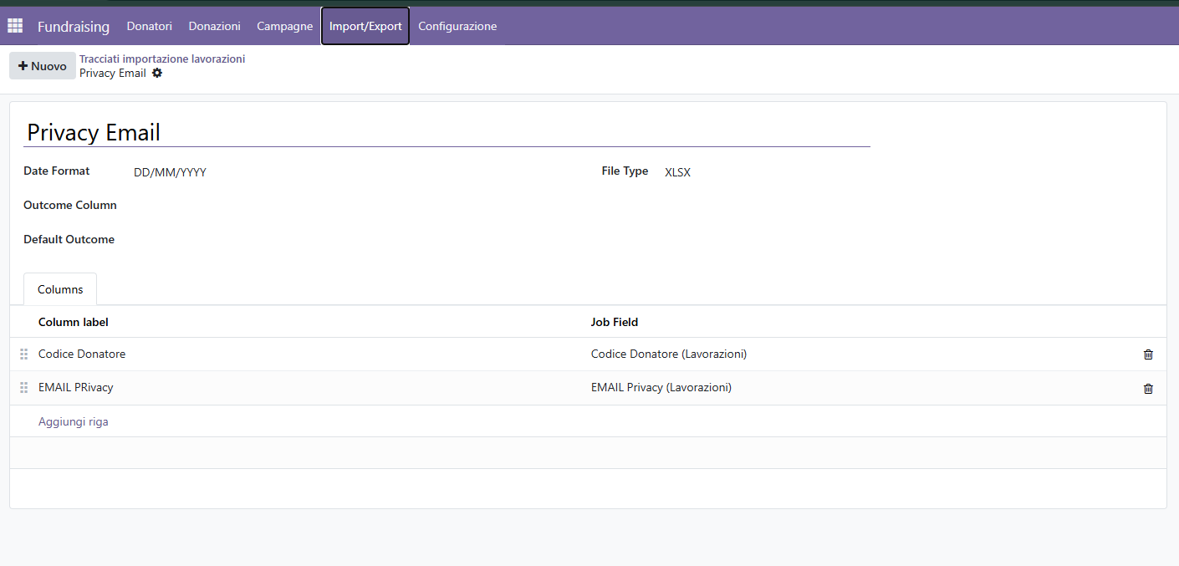
Task: Open the Donatori menu
Action: click(150, 26)
